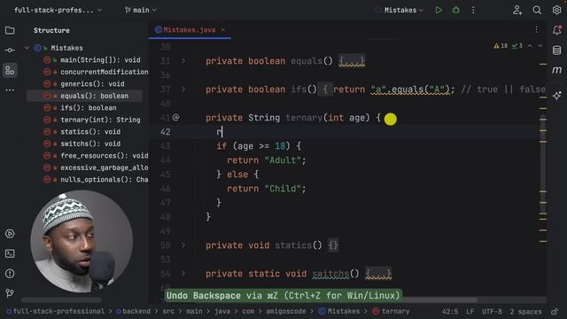567x319 pixels.
Task: Click the 42:5 caret position indicator
Action: (x=450, y=311)
